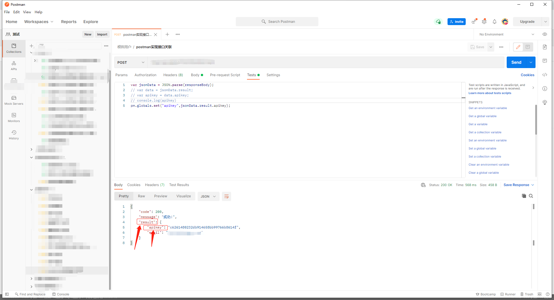Image resolution: width=554 pixels, height=300 pixels.
Task: Click snippets list vertical scrollbar
Action: (x=536, y=120)
